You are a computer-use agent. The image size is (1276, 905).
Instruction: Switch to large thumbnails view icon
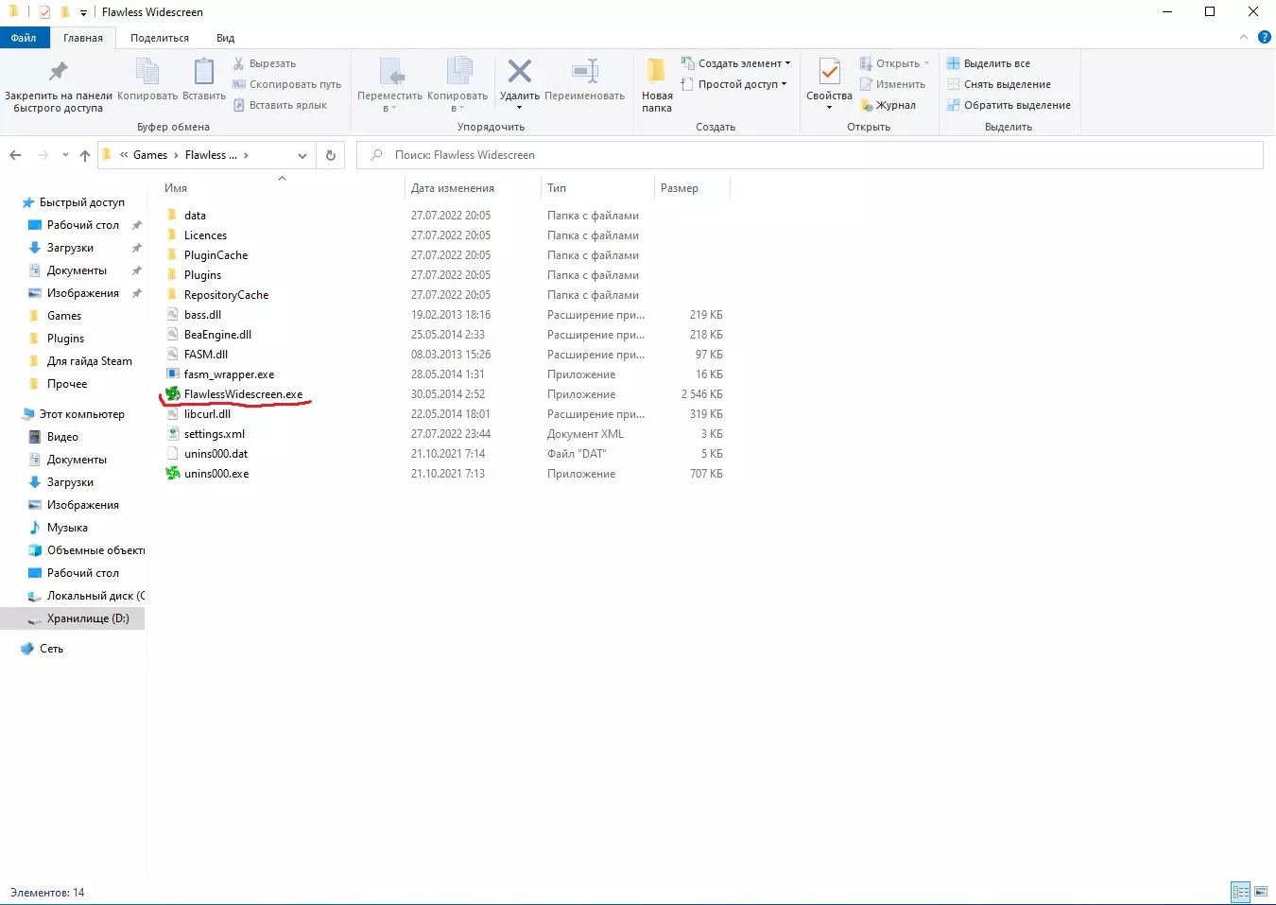point(1261,892)
